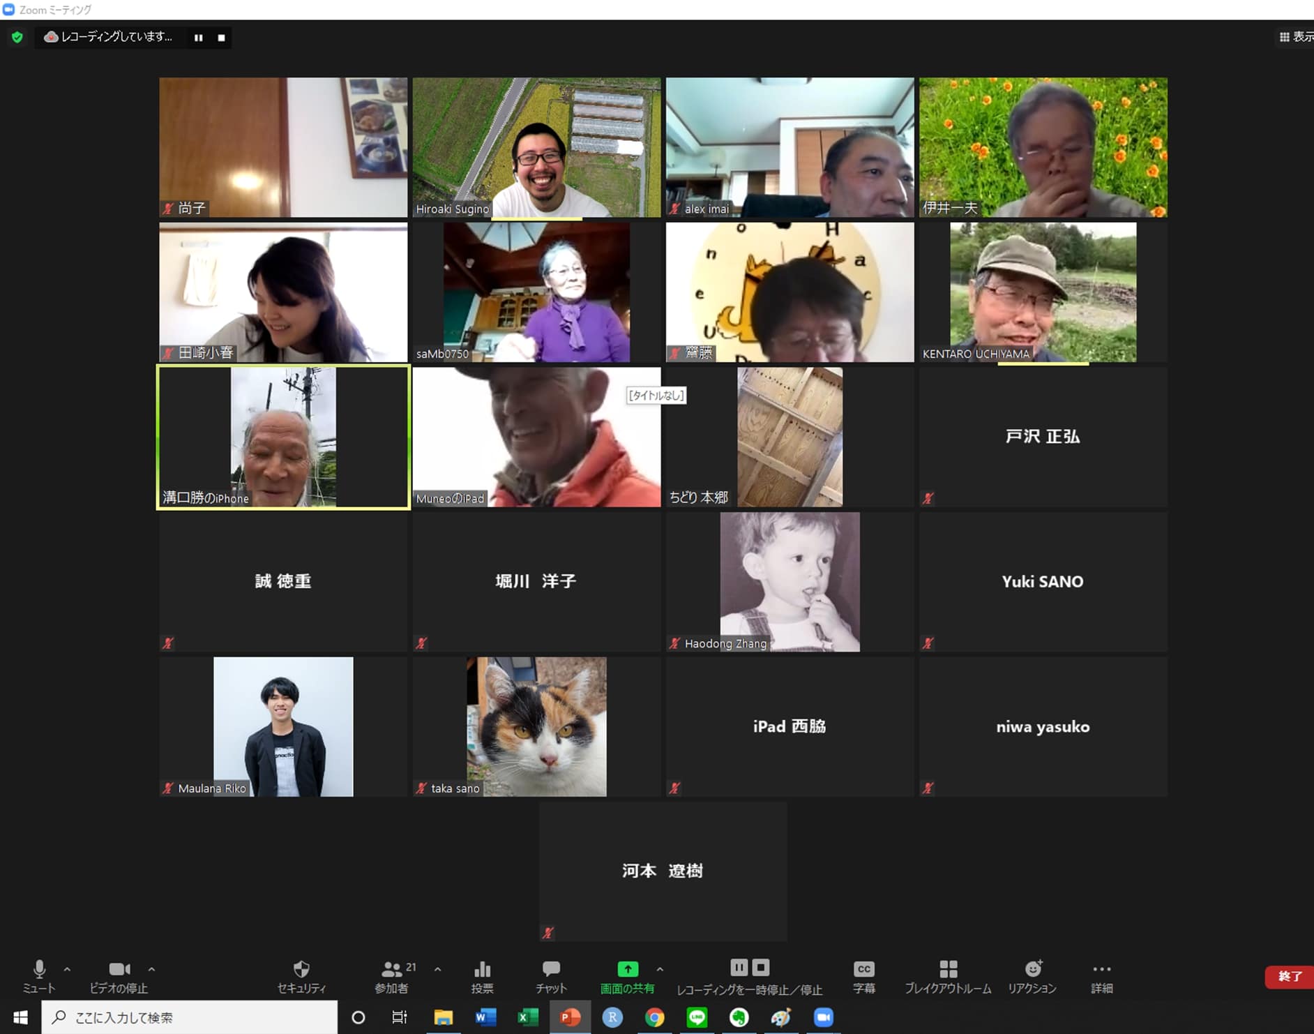The height and width of the screenshot is (1034, 1314).
Task: Click the 河本 遼樹 participant name
Action: [663, 871]
